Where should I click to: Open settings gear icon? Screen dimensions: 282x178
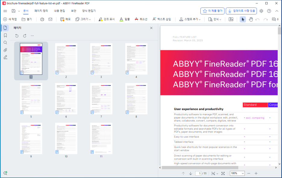click(261, 11)
